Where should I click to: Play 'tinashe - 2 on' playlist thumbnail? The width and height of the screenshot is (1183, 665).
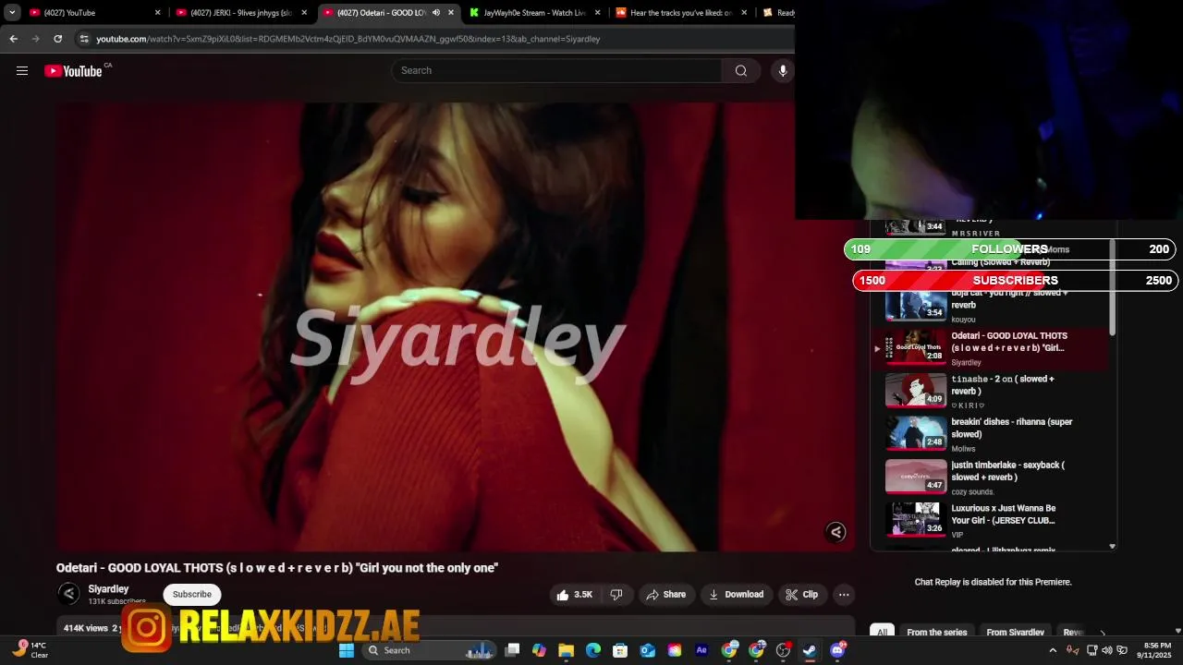[916, 390]
